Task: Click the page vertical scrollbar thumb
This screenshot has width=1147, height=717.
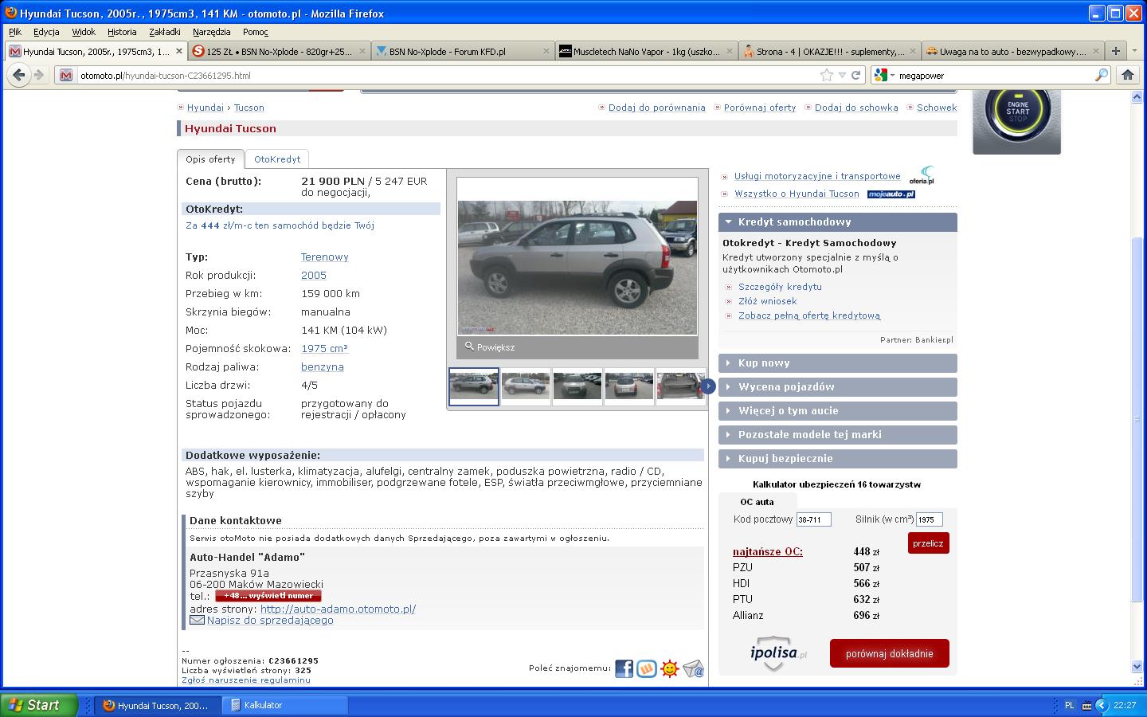Action: [x=1137, y=418]
